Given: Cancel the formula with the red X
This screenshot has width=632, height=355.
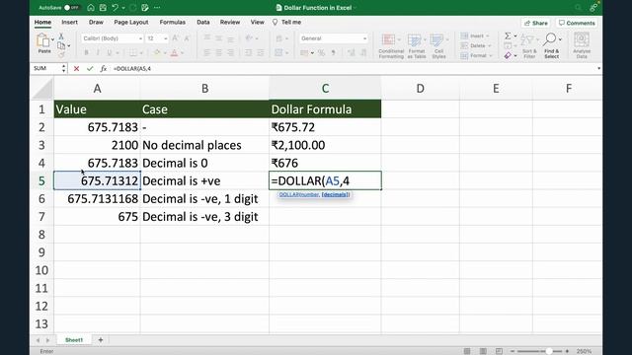Looking at the screenshot, I should click(76, 69).
